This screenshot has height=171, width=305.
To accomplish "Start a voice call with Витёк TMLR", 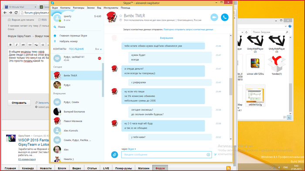I will click(x=225, y=17).
